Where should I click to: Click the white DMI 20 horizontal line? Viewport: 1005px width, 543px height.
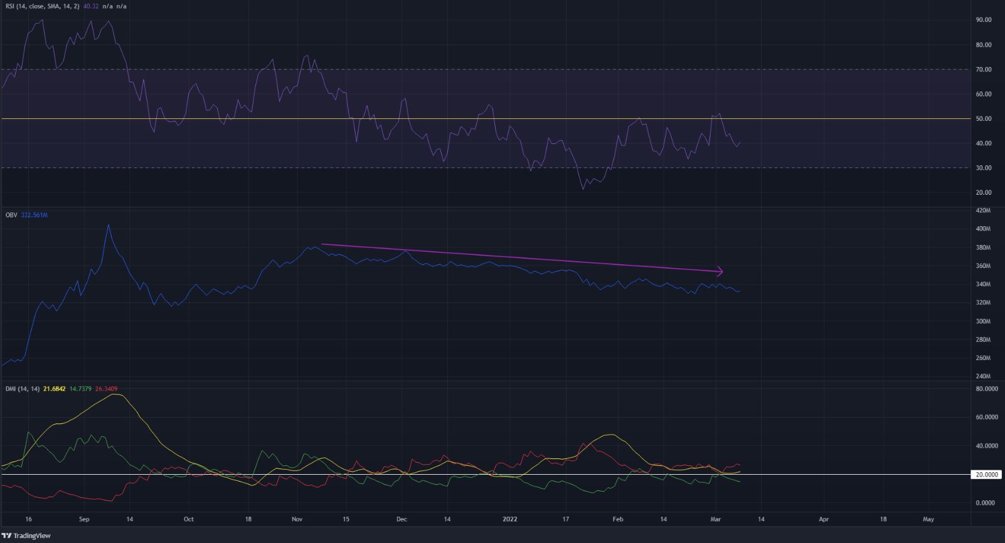pos(485,475)
